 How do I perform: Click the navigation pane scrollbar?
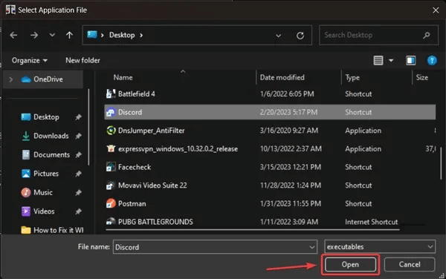click(x=88, y=127)
